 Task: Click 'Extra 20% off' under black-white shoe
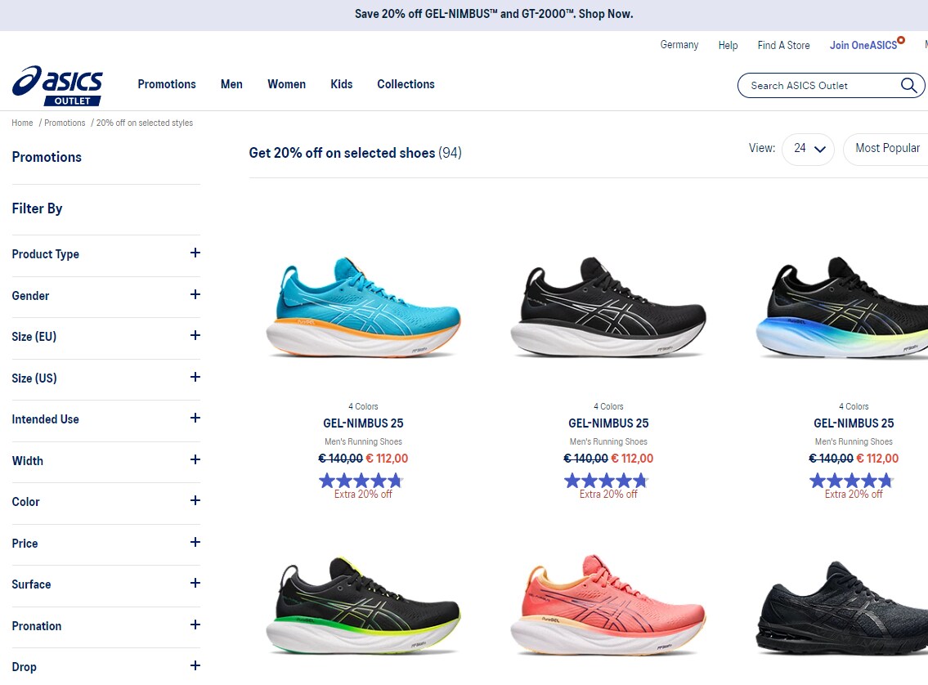click(608, 494)
